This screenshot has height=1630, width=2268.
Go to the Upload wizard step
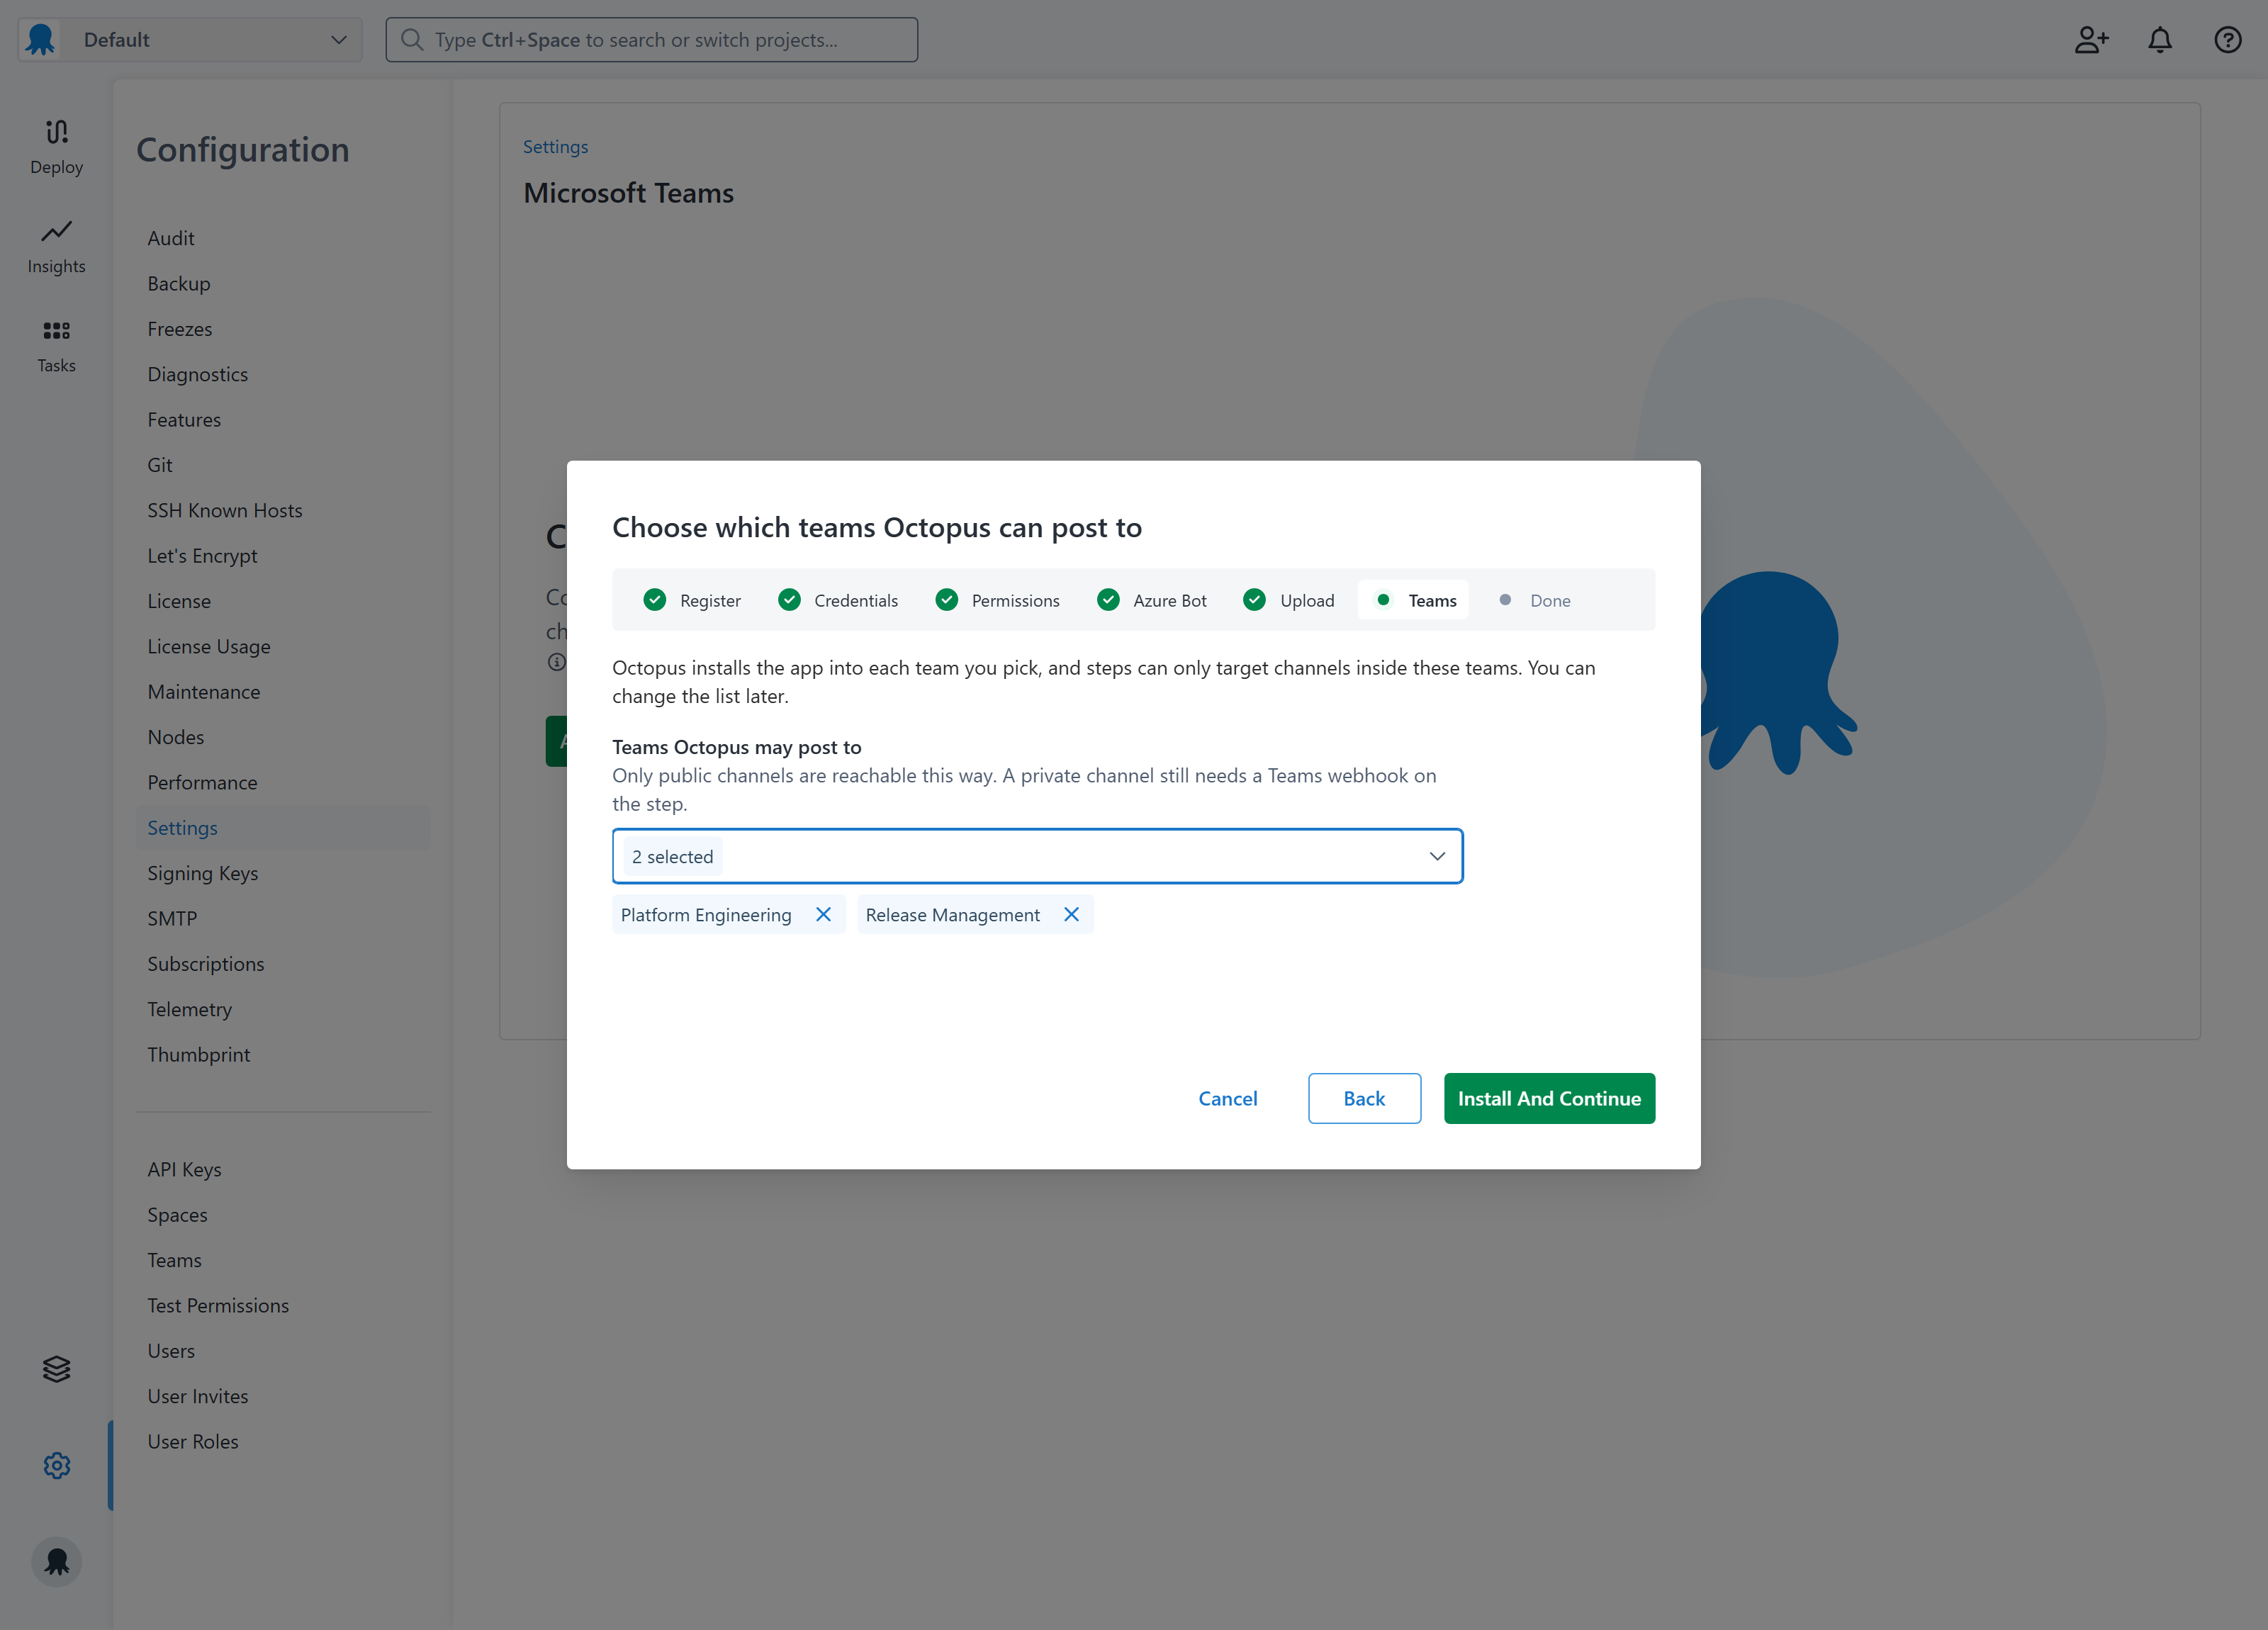pyautogui.click(x=1289, y=600)
